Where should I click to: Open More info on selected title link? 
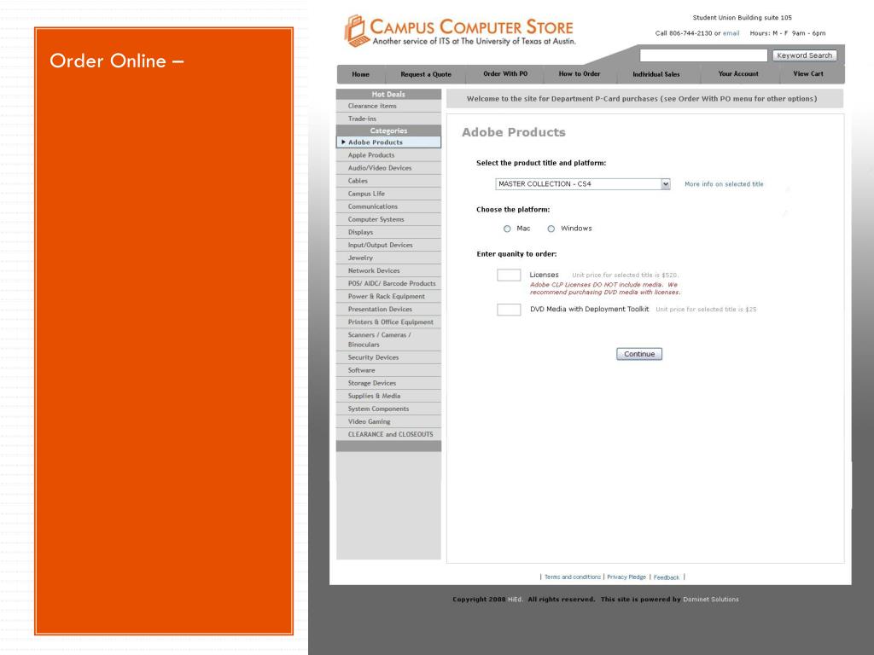pos(724,184)
